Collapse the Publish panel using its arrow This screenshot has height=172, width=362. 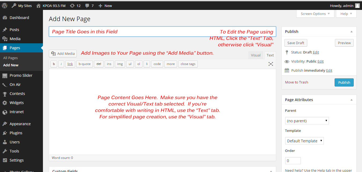[351, 32]
